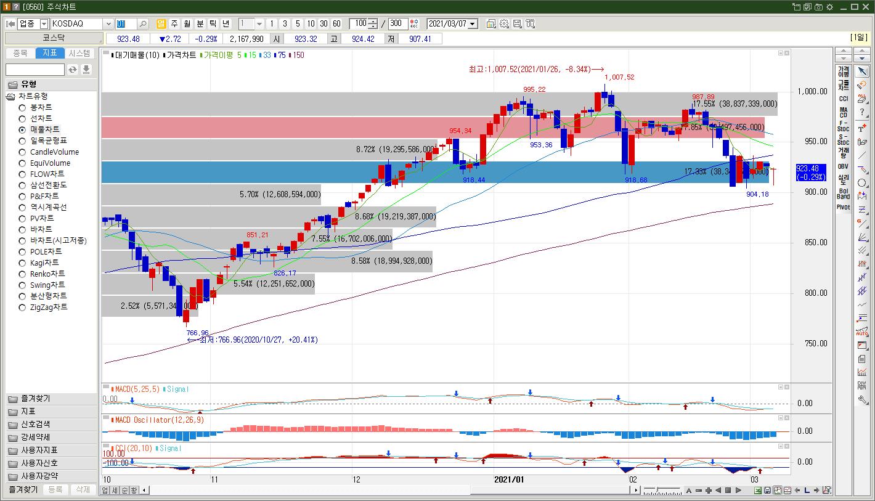This screenshot has width=875, height=501.
Task: Expand the 사용자지표 folder section
Action: (x=51, y=450)
